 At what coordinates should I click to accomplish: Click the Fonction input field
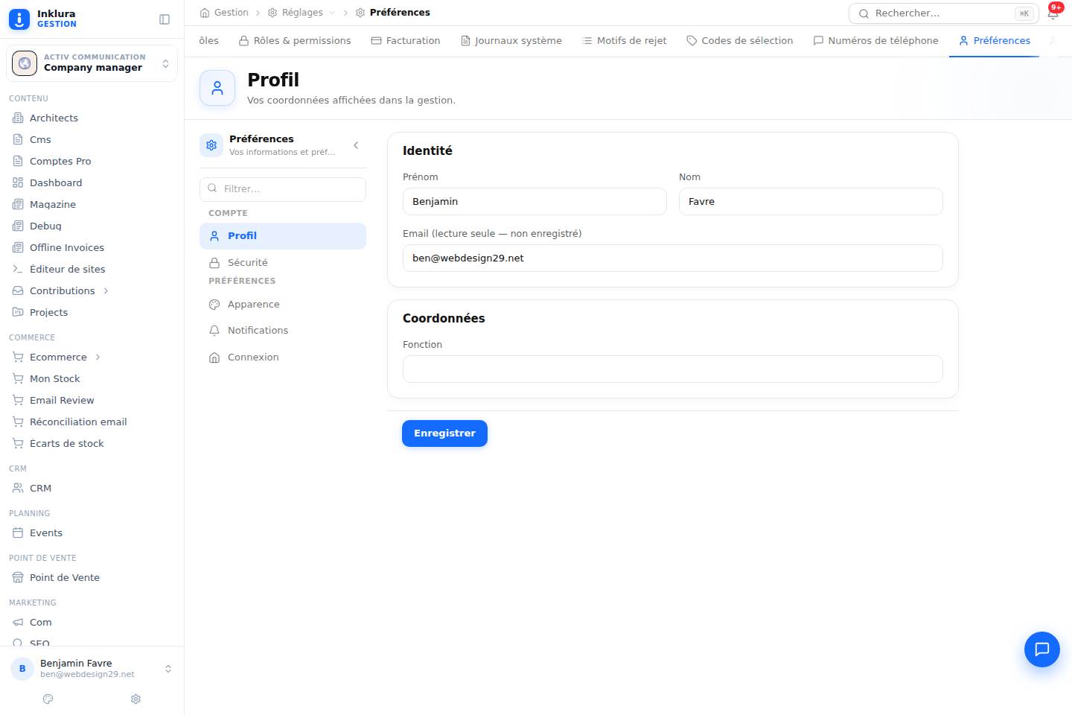click(673, 369)
